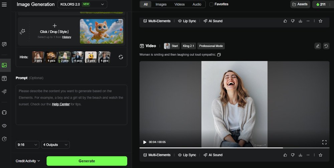Open the hamburger menu
Viewport: 334px width, 168px height.
point(4,4)
